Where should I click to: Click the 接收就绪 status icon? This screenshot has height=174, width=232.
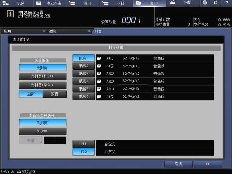click(19, 171)
